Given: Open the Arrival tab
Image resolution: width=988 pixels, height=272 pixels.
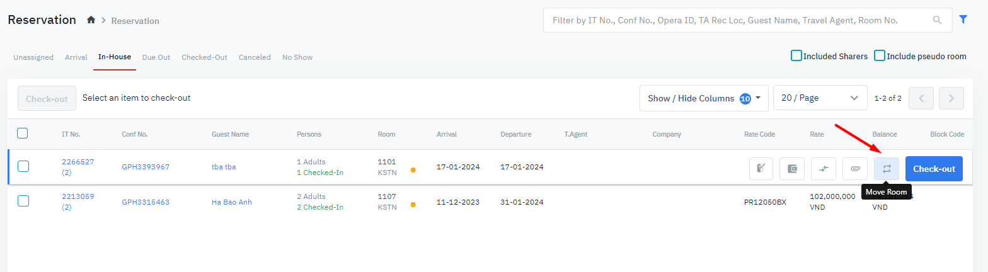Looking at the screenshot, I should pos(76,57).
